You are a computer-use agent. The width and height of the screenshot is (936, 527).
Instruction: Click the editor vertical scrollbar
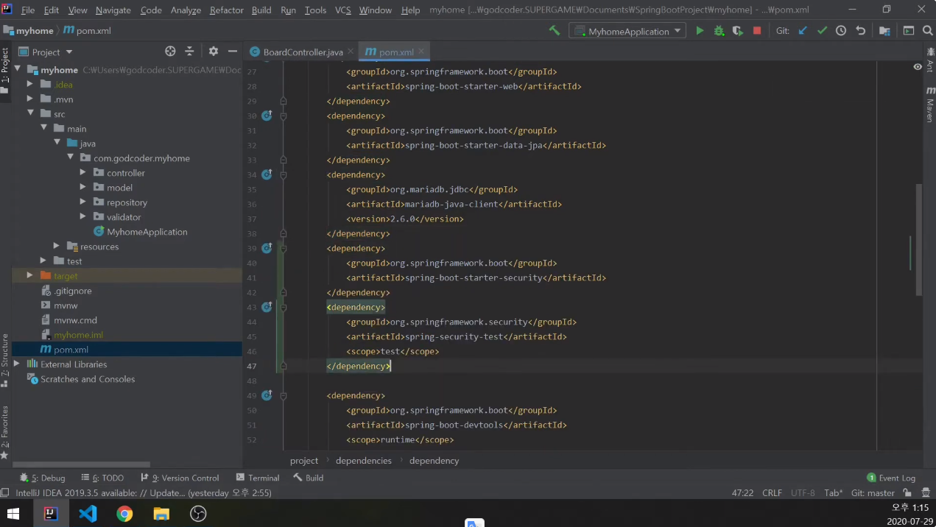[918, 239]
